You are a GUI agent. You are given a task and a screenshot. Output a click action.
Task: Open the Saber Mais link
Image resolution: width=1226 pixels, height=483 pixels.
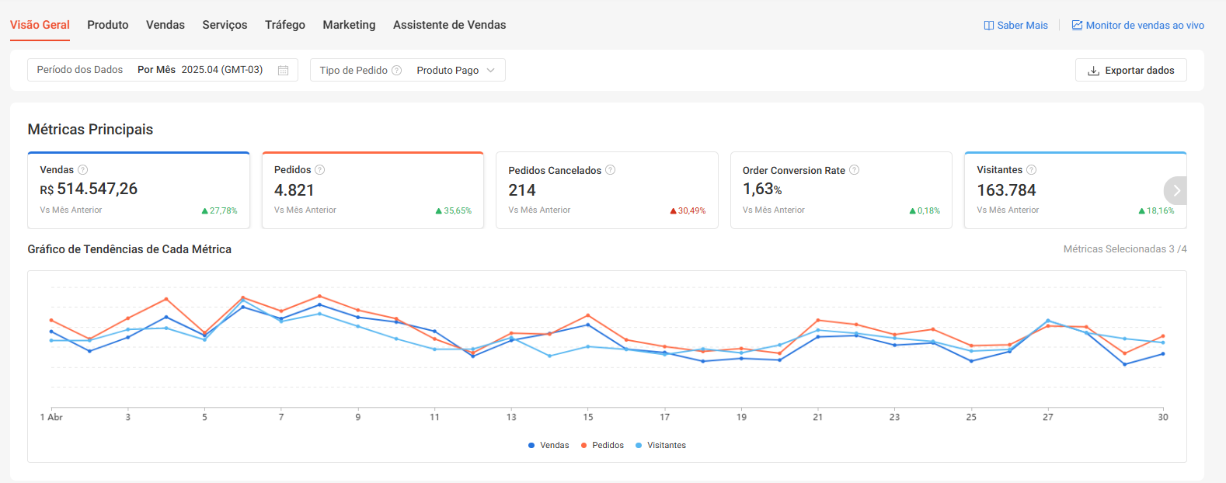pyautogui.click(x=1016, y=26)
